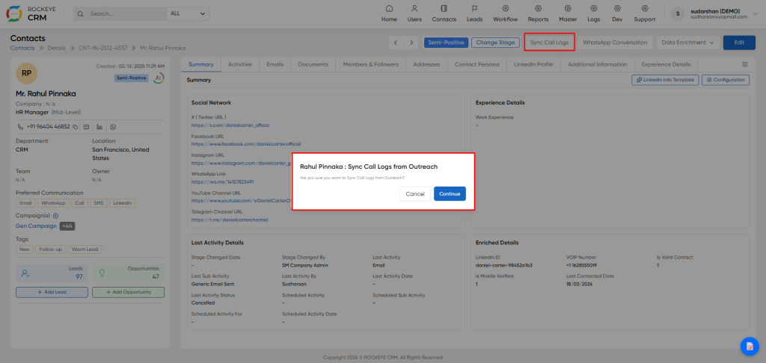This screenshot has width=766, height=363.
Task: Click the Warm Lead tag
Action: [85, 249]
